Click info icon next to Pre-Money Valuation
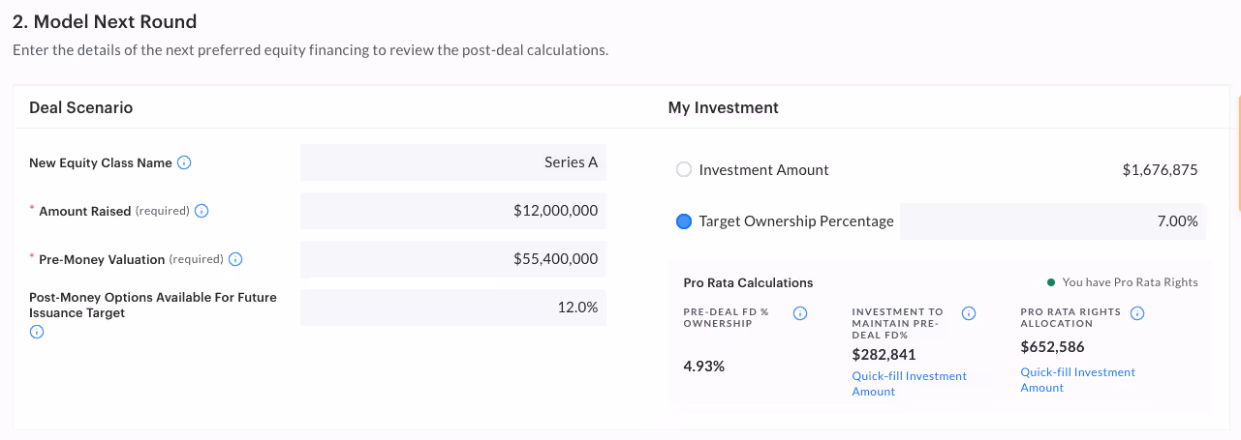 click(235, 259)
